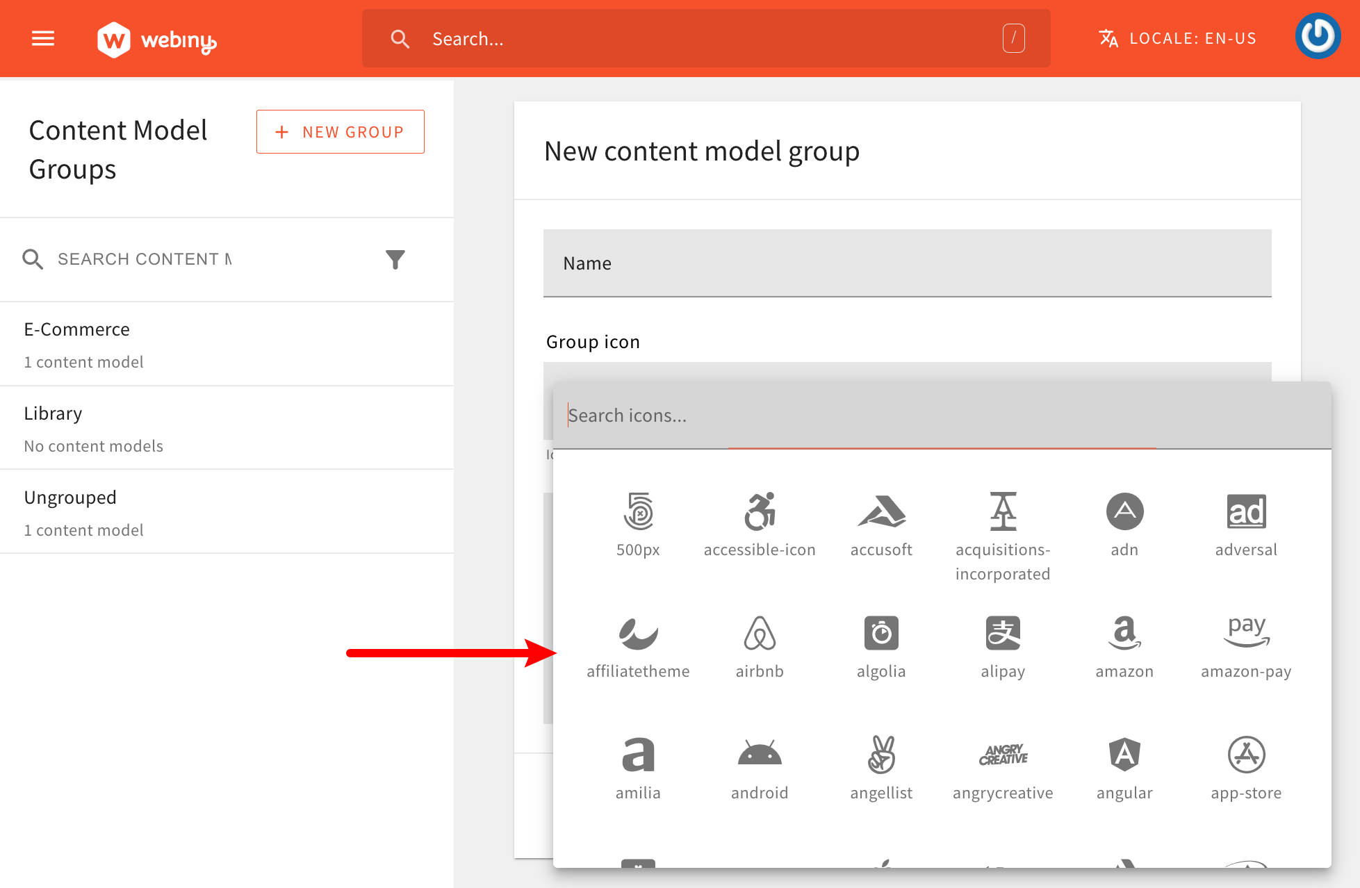Select the amazon-pay icon

(1246, 634)
